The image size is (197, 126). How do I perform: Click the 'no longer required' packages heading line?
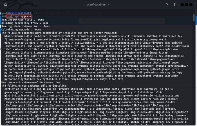coord(59,33)
